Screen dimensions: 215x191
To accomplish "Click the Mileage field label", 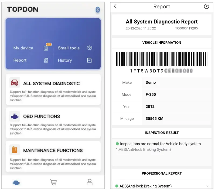I will pos(127,119).
